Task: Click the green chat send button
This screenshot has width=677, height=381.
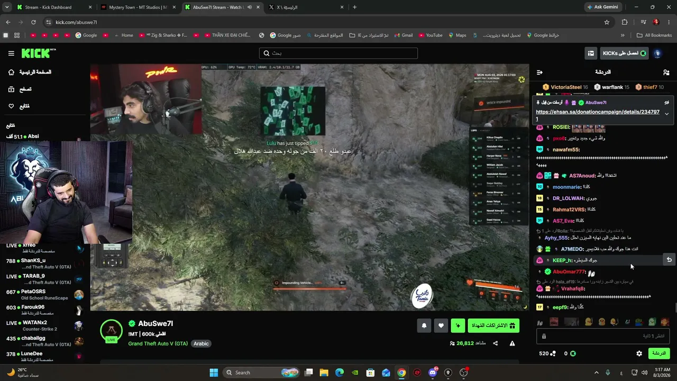Action: click(659, 353)
